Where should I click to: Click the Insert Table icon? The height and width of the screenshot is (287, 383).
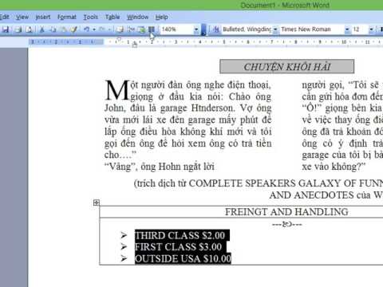click(x=132, y=29)
